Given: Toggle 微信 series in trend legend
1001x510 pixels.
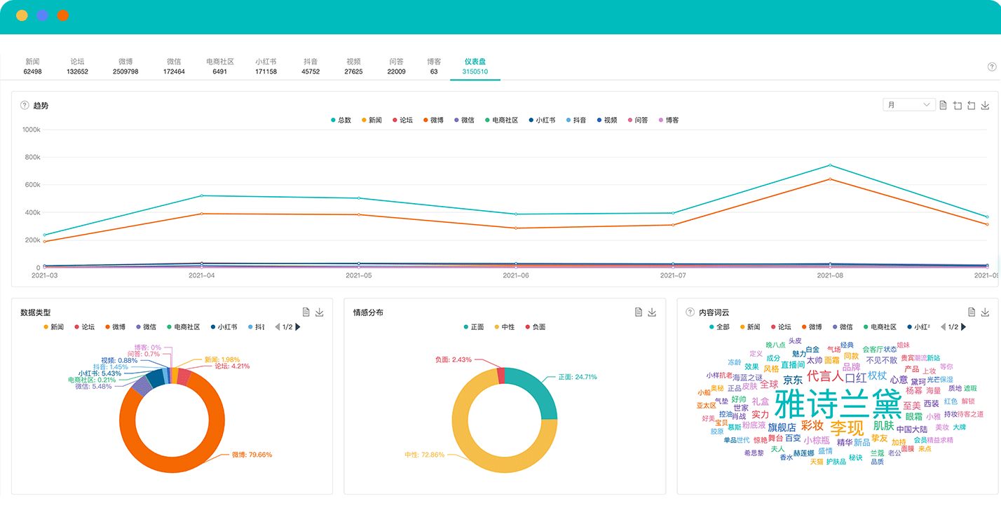Looking at the screenshot, I should (x=464, y=120).
